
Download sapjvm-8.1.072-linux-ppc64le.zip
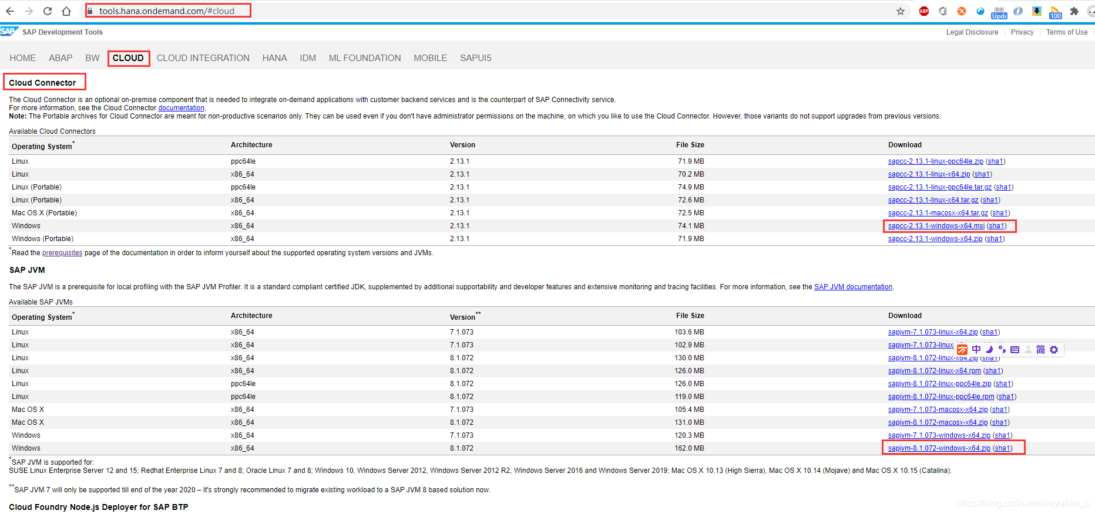pyautogui.click(x=940, y=384)
